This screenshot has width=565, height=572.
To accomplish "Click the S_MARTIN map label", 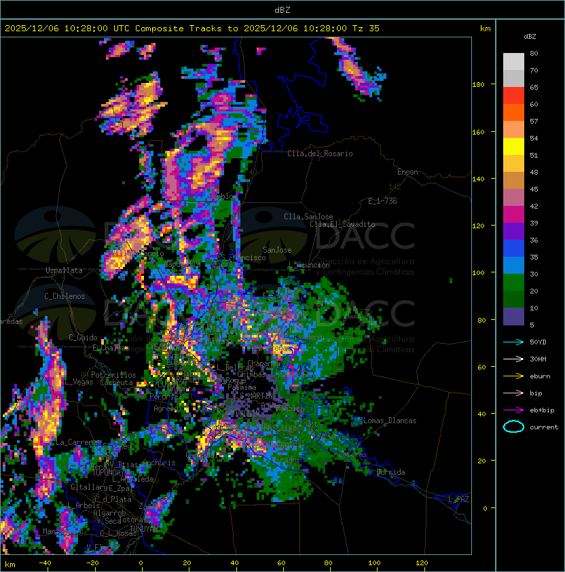I will [x=256, y=396].
